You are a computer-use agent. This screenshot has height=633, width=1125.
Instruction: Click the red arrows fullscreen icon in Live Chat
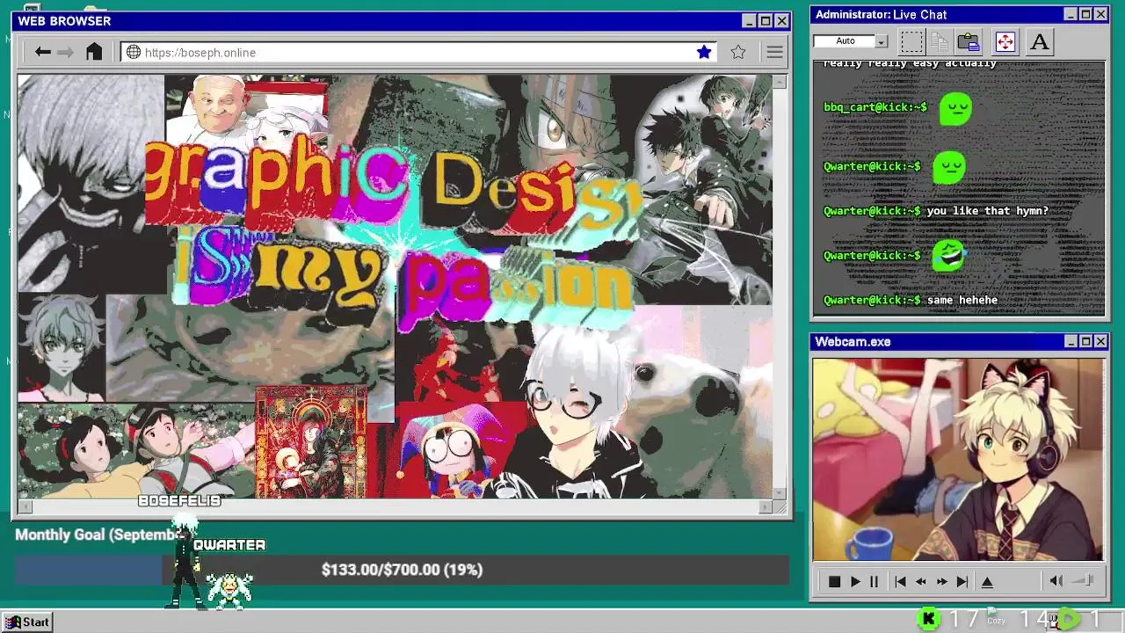(x=1005, y=41)
